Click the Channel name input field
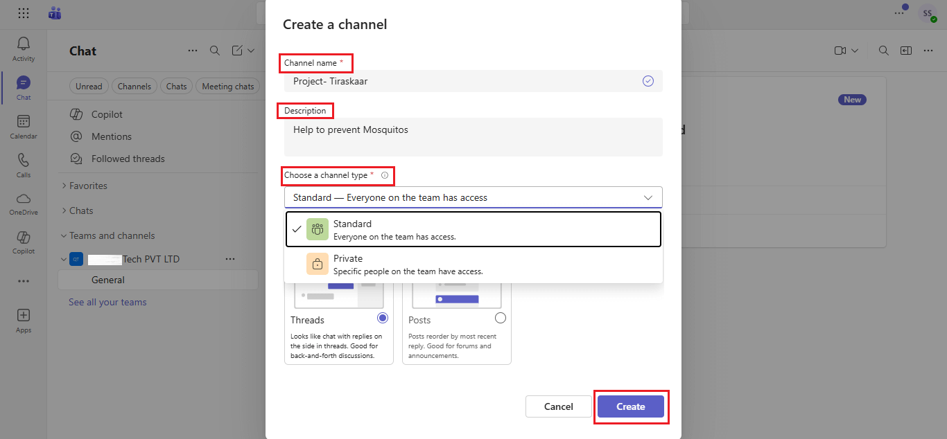The height and width of the screenshot is (439, 947). click(464, 81)
